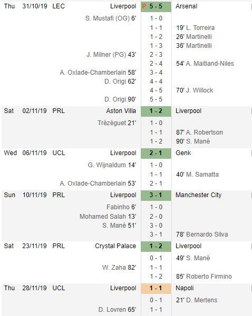The image size is (252, 316).
Task: Open UCL competition on 06/11/19 row
Action: point(59,153)
